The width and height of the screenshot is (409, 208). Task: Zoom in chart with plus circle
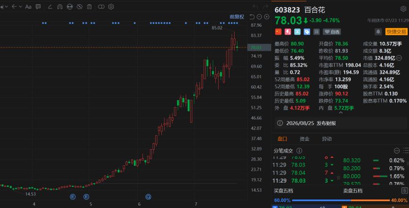tap(267, 17)
